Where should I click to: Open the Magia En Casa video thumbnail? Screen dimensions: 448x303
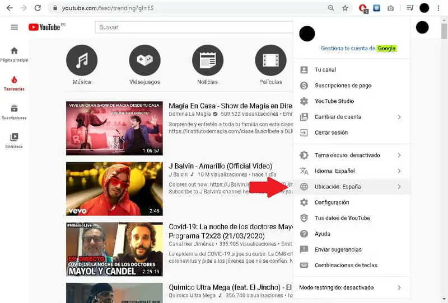(114, 129)
